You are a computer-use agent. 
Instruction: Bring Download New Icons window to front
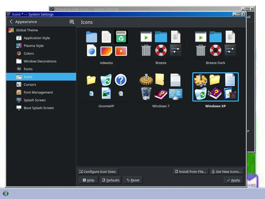pyautogui.click(x=145, y=9)
